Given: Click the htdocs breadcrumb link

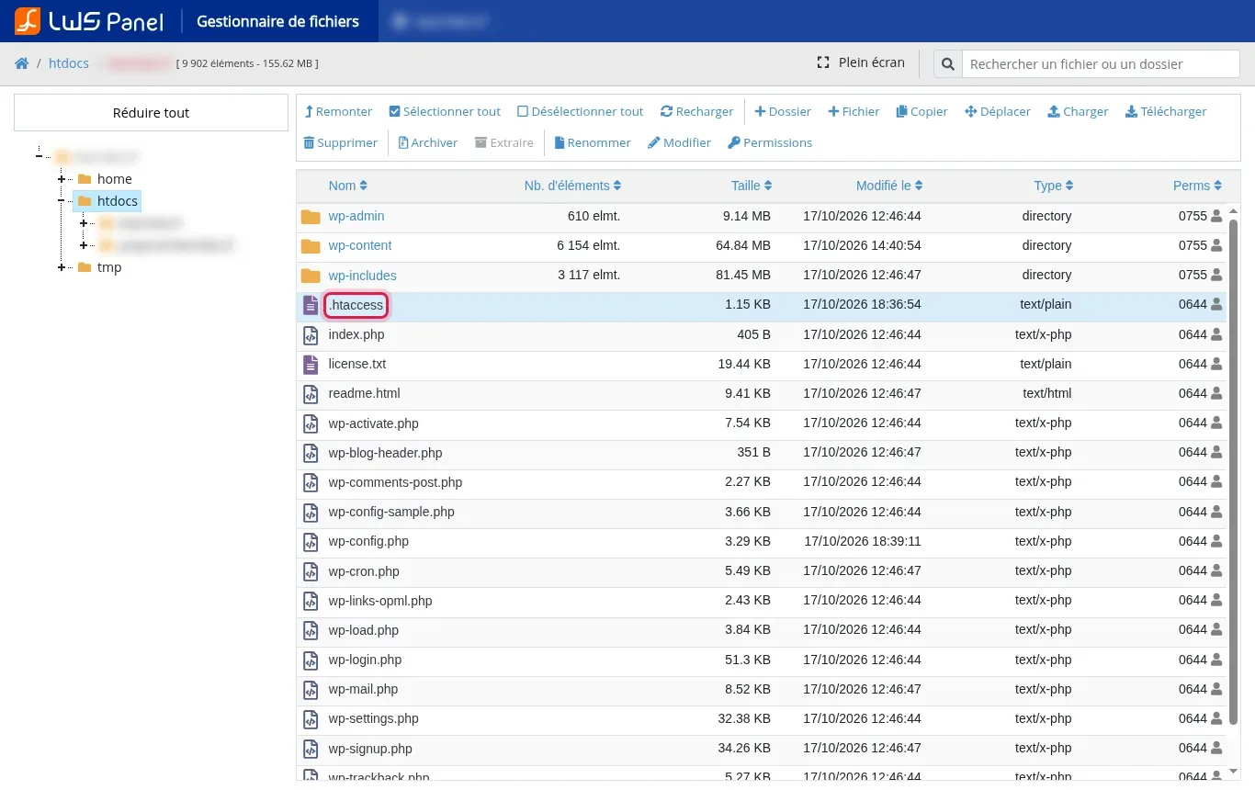Looking at the screenshot, I should coord(69,63).
